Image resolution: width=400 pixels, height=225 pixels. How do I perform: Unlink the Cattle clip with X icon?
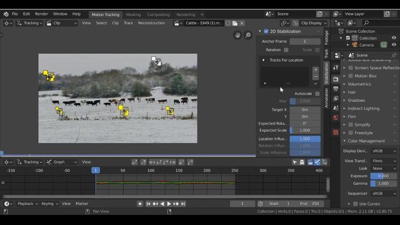click(242, 23)
